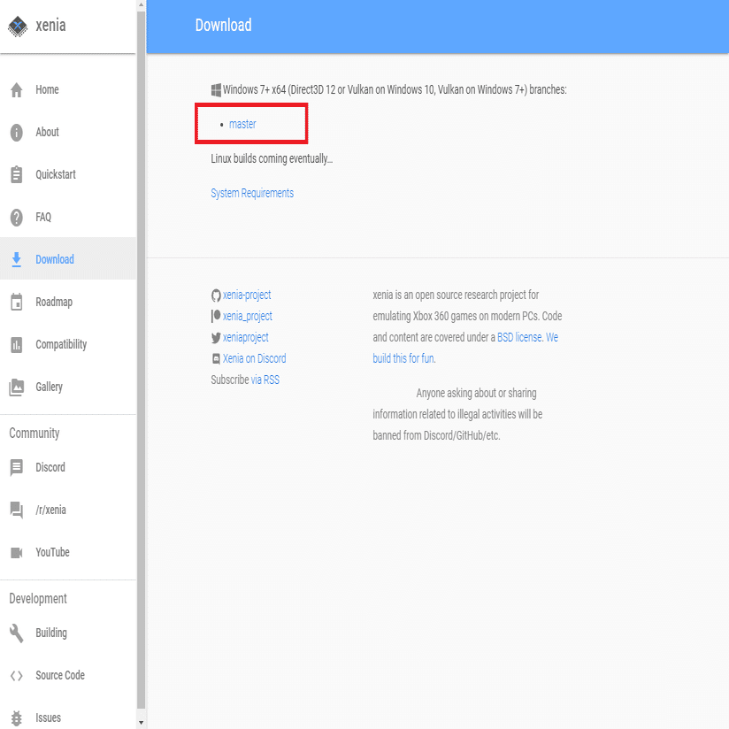Open Source Code in sidebar
729x729 pixels.
(68, 676)
